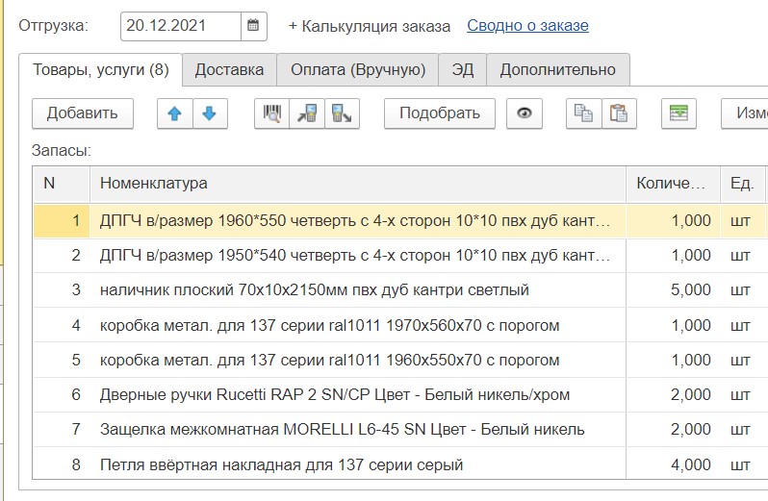This screenshot has width=768, height=501.
Task: Copy rows with the copy icon
Action: [583, 113]
